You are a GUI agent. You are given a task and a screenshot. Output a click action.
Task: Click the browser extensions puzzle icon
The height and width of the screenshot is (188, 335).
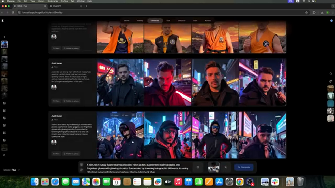[314, 12]
